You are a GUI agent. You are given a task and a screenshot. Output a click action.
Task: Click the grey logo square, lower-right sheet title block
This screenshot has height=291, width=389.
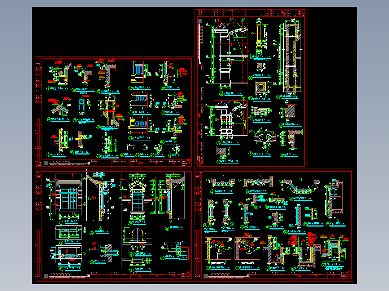tap(205, 276)
